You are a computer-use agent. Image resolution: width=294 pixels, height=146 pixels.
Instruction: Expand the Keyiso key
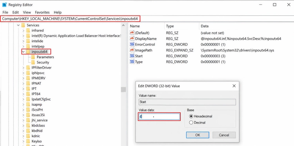point(23,141)
